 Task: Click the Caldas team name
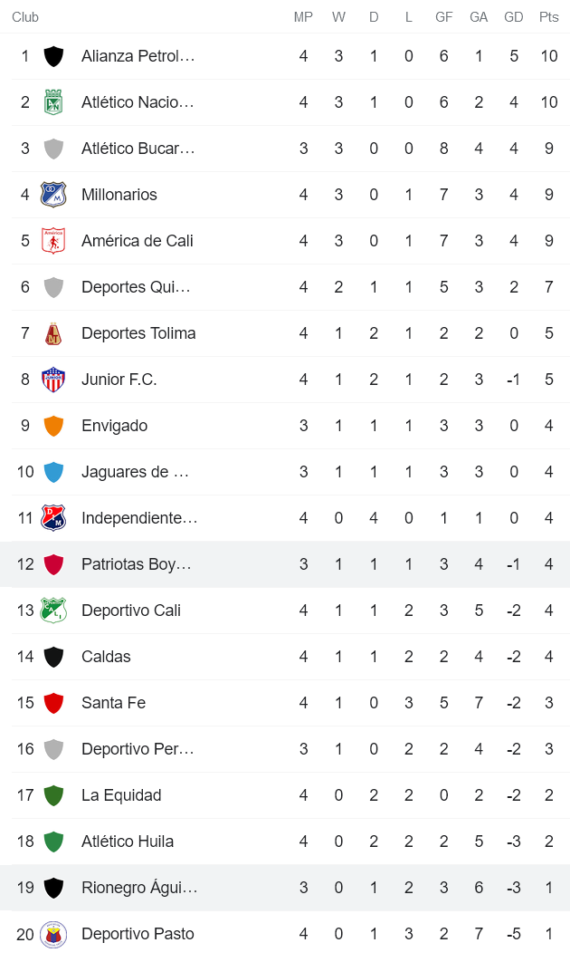pos(106,656)
